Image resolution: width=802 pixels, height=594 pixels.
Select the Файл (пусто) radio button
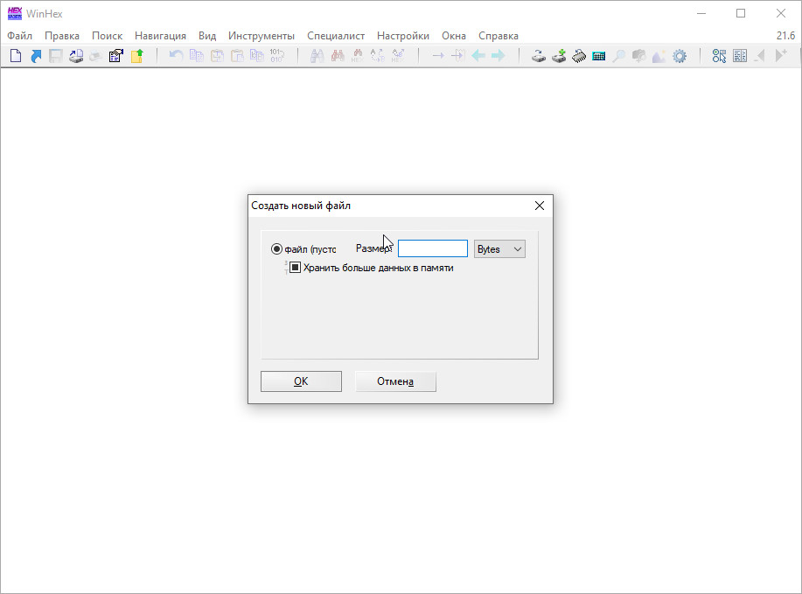277,249
